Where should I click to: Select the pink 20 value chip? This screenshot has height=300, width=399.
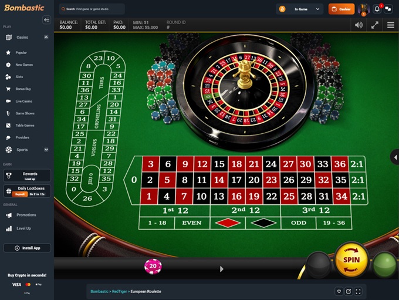point(153,267)
